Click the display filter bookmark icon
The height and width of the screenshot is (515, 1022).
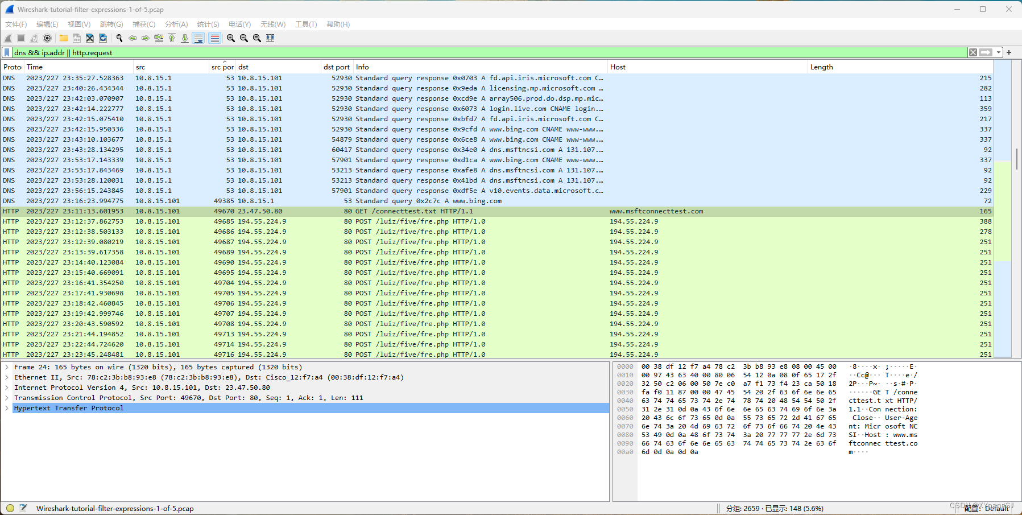[x=7, y=52]
